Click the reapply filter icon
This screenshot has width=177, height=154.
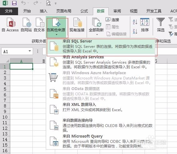(x=171, y=27)
